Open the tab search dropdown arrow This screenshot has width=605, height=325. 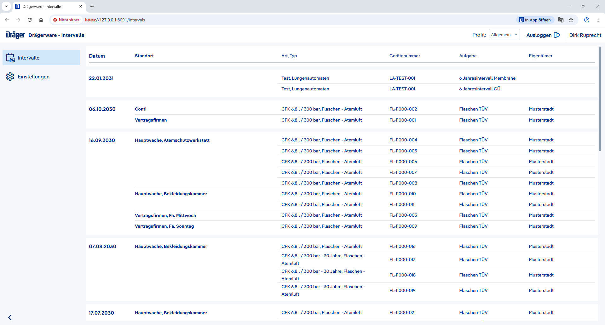6,6
